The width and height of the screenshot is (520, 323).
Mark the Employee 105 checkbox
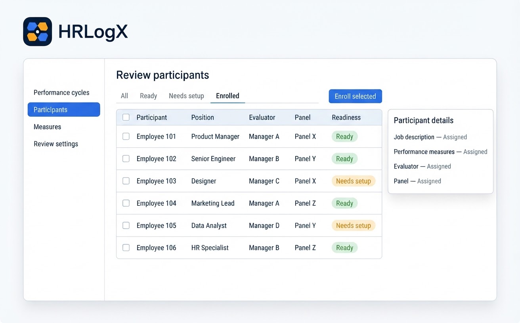(126, 225)
